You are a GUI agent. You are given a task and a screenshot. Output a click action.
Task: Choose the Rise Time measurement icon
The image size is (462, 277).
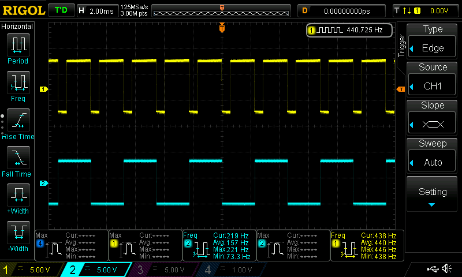coord(18,121)
